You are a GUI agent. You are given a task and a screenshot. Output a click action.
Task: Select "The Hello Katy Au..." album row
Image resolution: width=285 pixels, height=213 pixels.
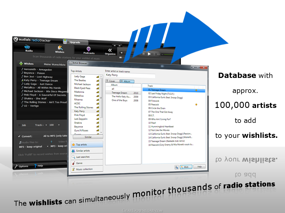click(123, 97)
